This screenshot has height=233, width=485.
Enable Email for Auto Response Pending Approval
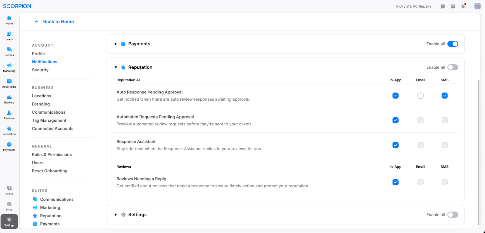(x=420, y=96)
